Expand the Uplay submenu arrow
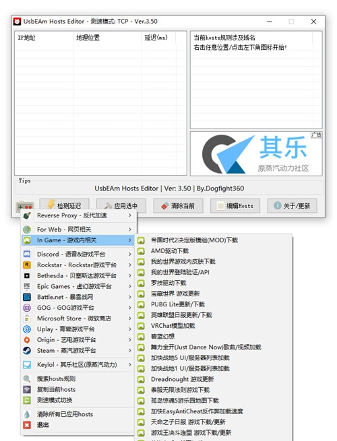The width and height of the screenshot is (337, 441). 130,329
